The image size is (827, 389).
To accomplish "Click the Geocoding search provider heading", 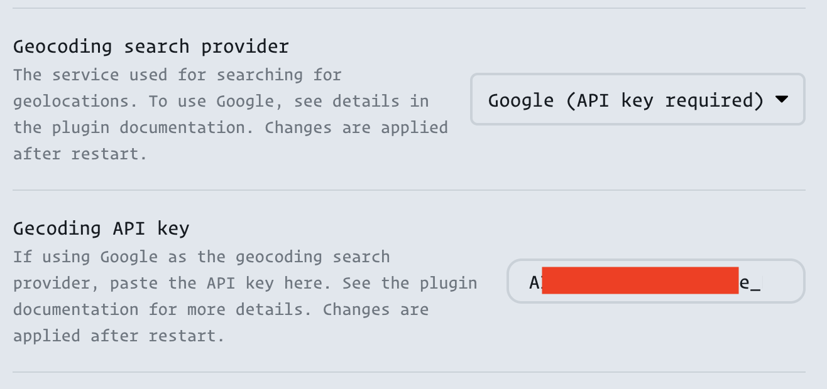I will (x=151, y=46).
